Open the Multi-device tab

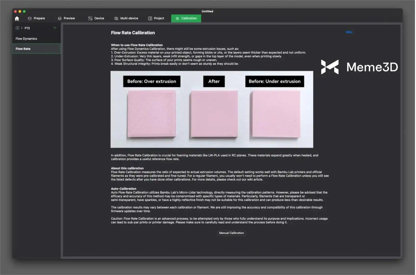point(126,18)
